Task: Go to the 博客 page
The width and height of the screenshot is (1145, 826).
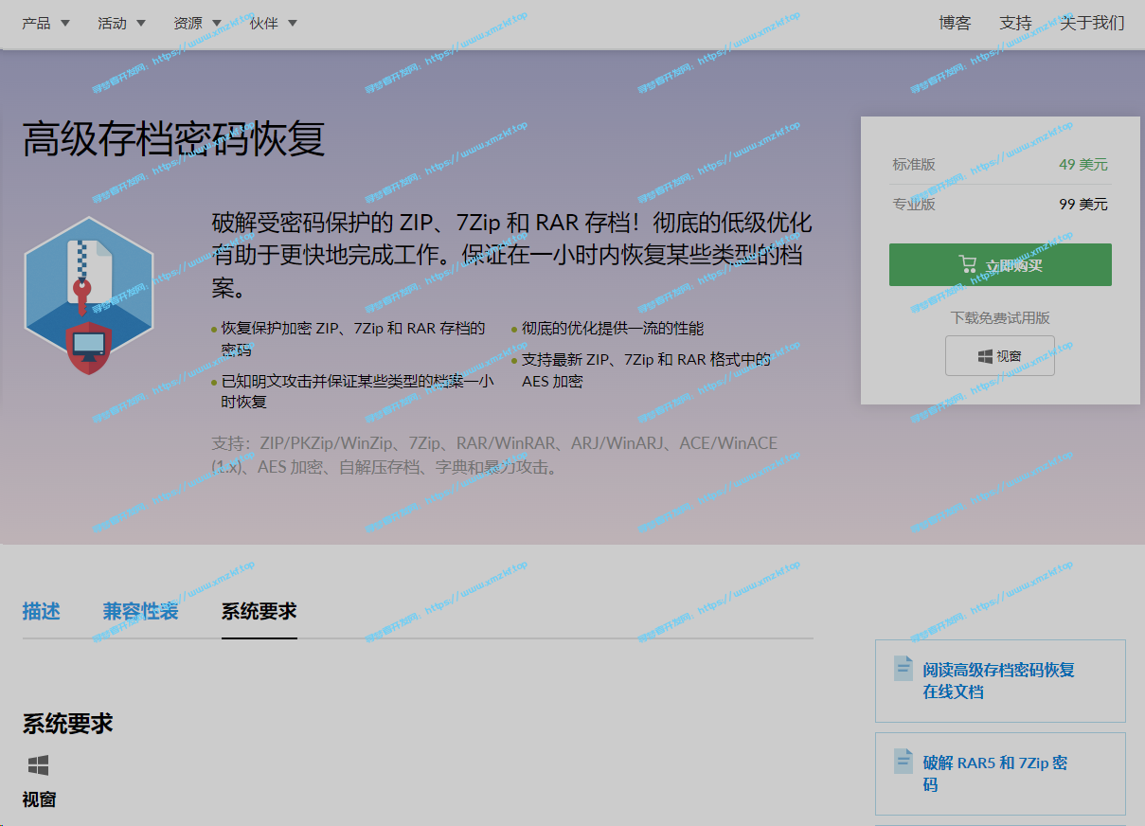Action: (955, 23)
